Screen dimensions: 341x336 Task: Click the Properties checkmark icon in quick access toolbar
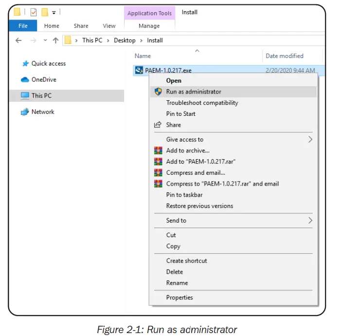tap(33, 12)
